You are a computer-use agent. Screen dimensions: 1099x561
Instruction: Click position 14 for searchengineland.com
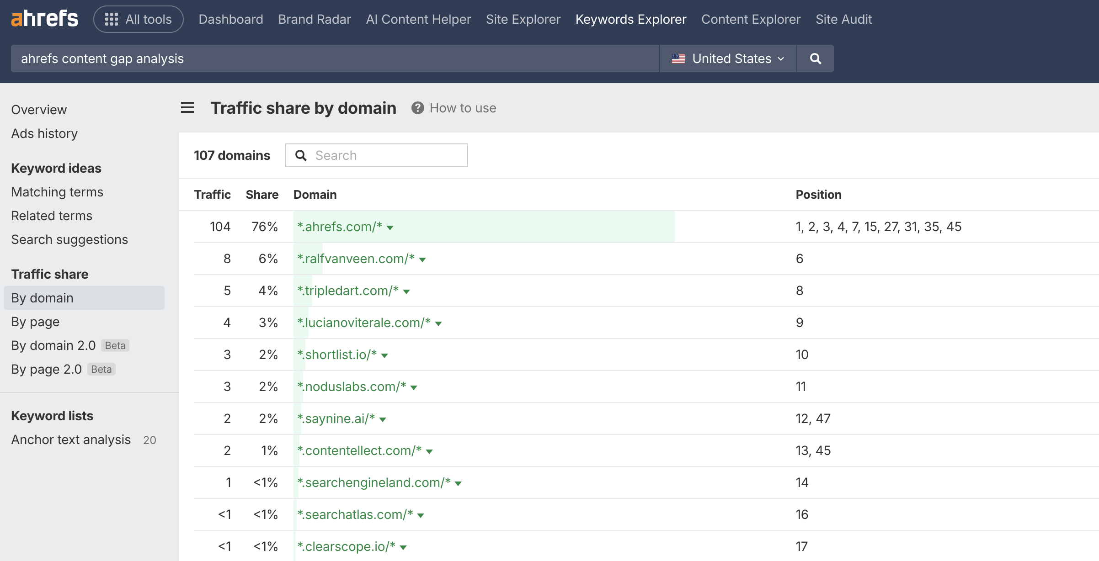(802, 482)
